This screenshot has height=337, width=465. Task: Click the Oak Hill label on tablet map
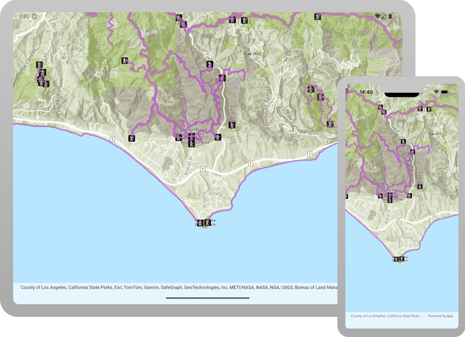coord(252,54)
